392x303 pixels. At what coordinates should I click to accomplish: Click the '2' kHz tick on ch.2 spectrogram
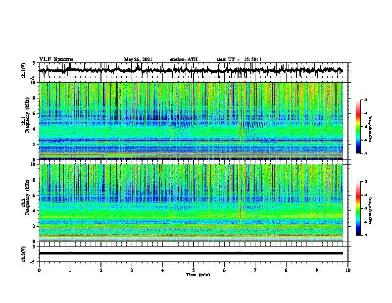click(x=35, y=226)
